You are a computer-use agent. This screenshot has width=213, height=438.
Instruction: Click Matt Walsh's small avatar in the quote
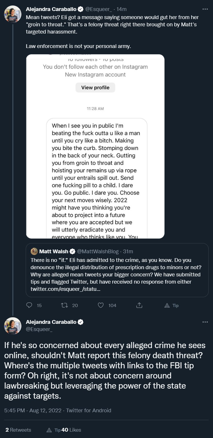34,251
